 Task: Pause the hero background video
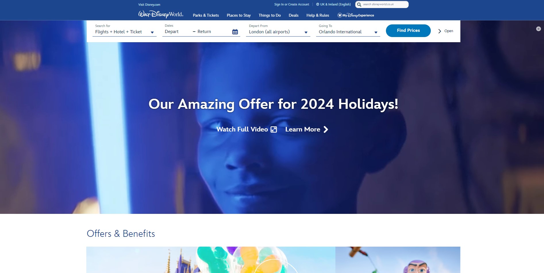(x=539, y=29)
